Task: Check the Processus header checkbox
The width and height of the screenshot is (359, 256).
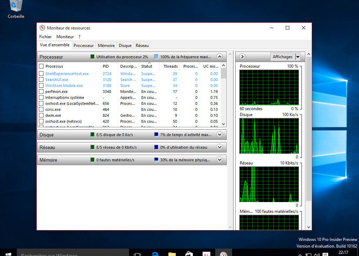Action: coord(41,66)
